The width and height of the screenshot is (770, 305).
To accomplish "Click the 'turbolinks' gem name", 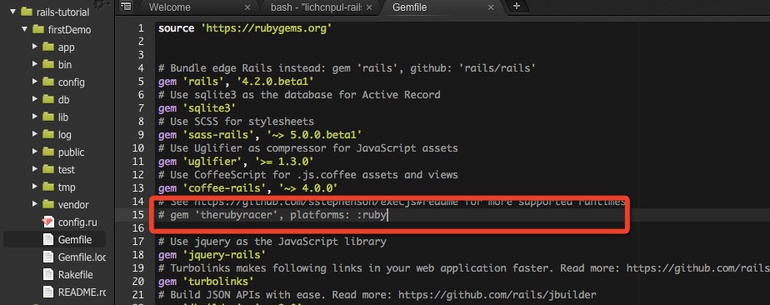I will coord(218,282).
